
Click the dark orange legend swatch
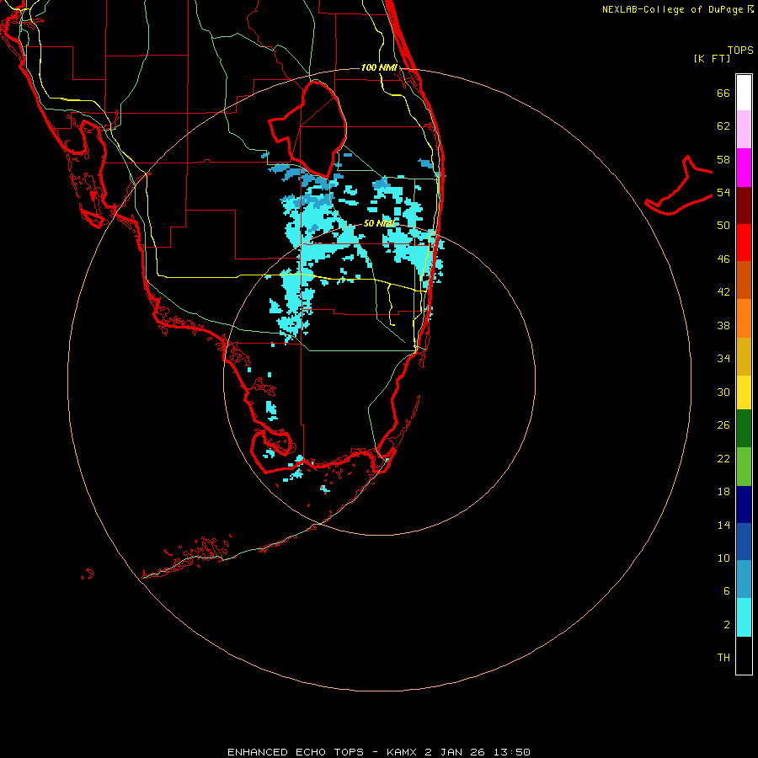[x=744, y=280]
